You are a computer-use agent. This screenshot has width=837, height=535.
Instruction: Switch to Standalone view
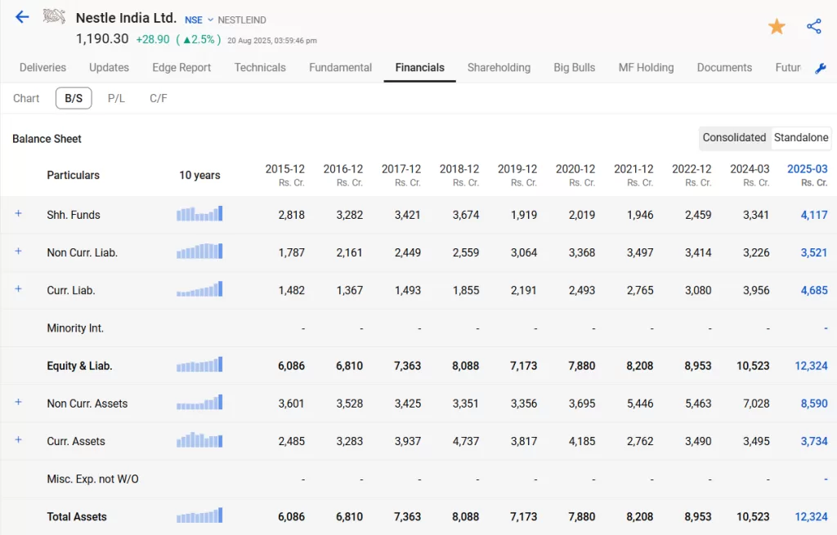click(x=801, y=137)
